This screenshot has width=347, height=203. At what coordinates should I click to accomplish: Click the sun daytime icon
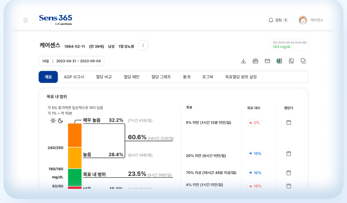[x=53, y=121]
